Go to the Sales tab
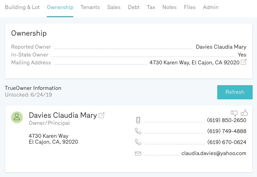Viewport: 257px width, 177px height. 114,7
